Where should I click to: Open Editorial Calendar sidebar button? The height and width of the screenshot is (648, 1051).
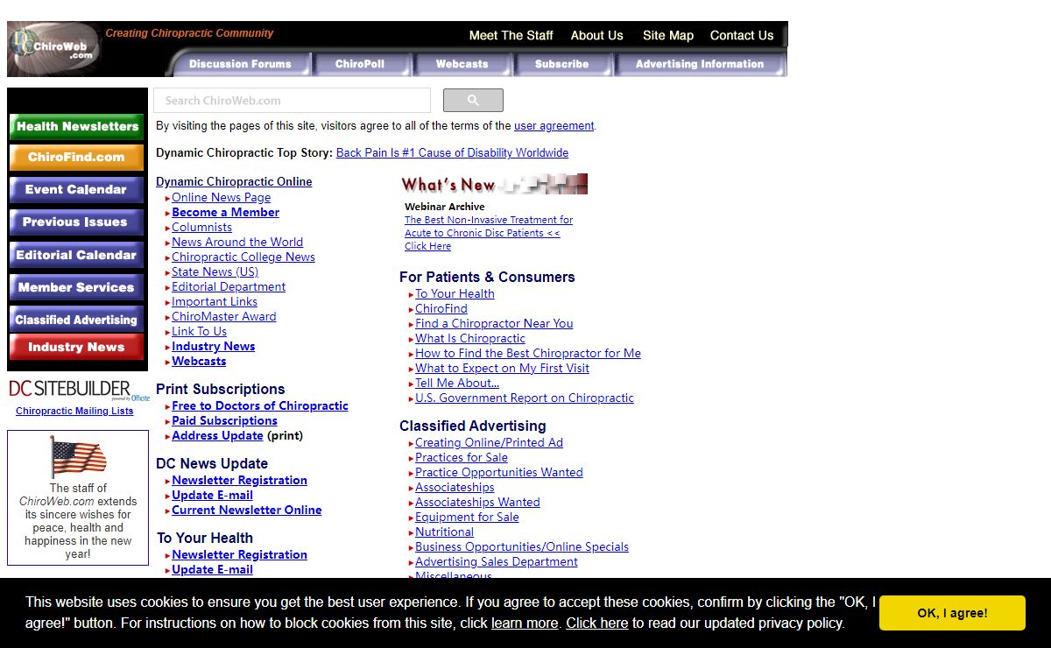[x=77, y=256]
